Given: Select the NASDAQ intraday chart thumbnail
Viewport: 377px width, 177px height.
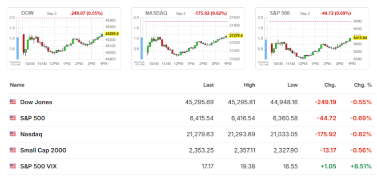Looking at the screenshot, I should (188, 38).
